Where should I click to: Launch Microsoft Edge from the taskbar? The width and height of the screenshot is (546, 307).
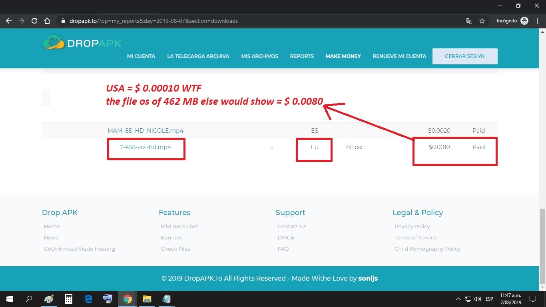click(88, 299)
